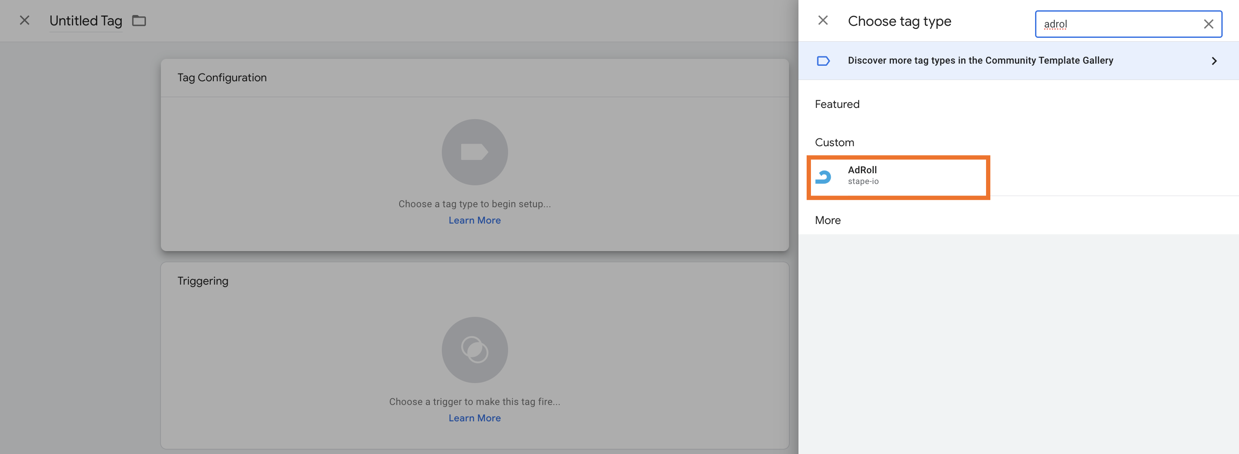Click the tag placeholder icon in Tag Configuration
Image resolution: width=1239 pixels, height=454 pixels.
tap(474, 152)
